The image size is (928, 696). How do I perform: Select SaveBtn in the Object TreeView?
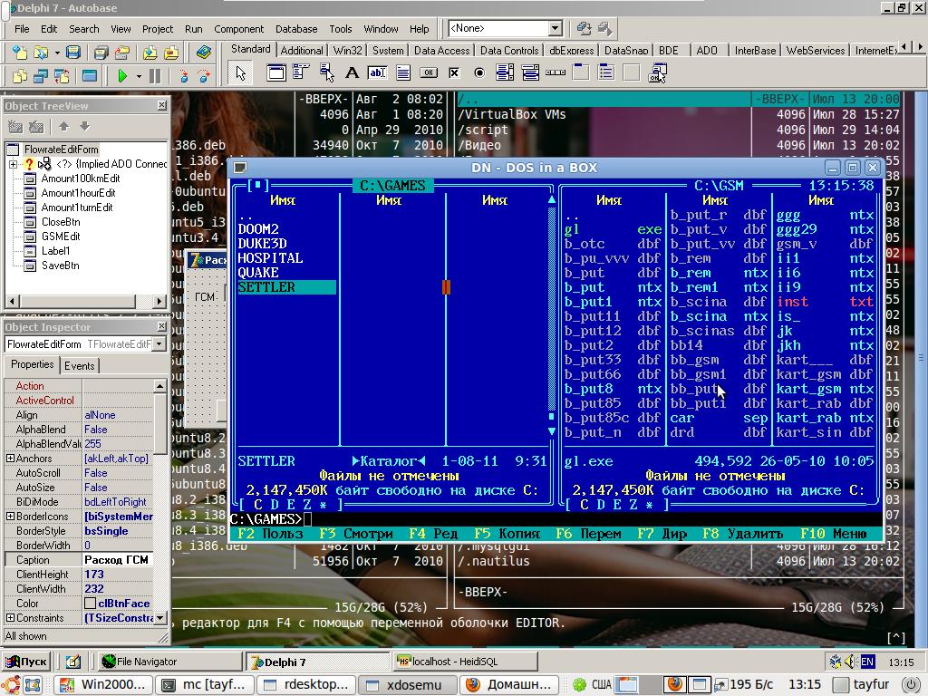pos(60,266)
